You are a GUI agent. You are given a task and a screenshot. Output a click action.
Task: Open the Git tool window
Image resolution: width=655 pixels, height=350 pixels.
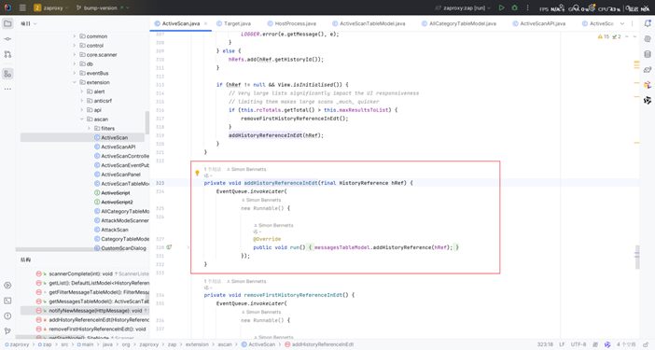pos(7,330)
